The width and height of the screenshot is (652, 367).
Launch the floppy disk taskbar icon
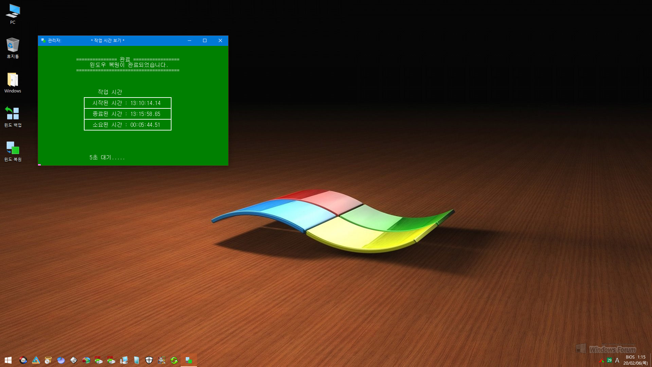point(73,360)
